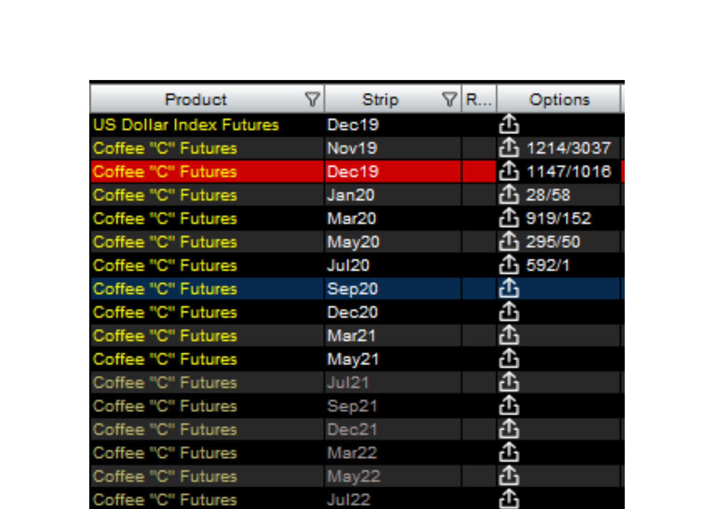Open the Strip column filter funnel

click(450, 99)
